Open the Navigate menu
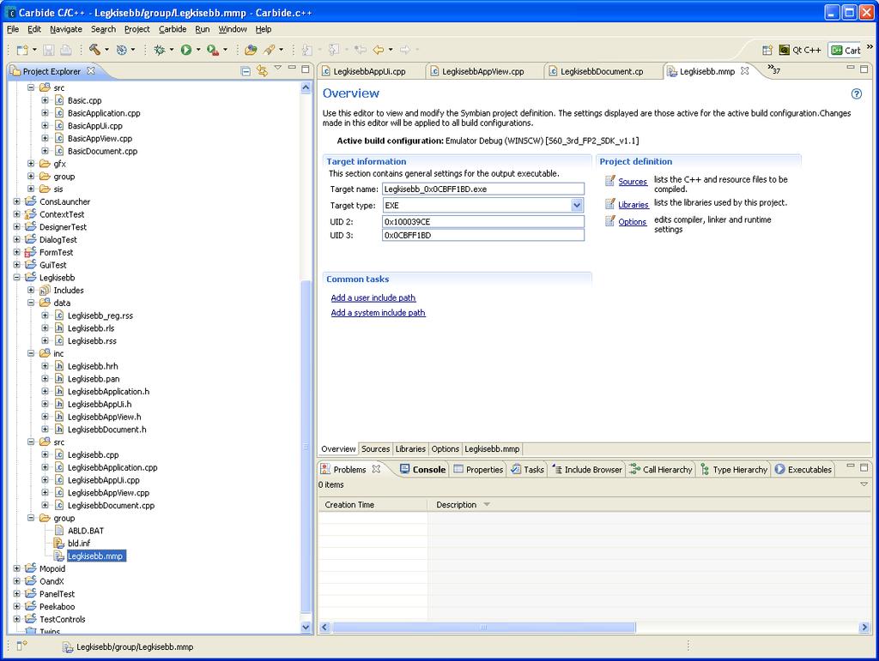 (x=65, y=29)
